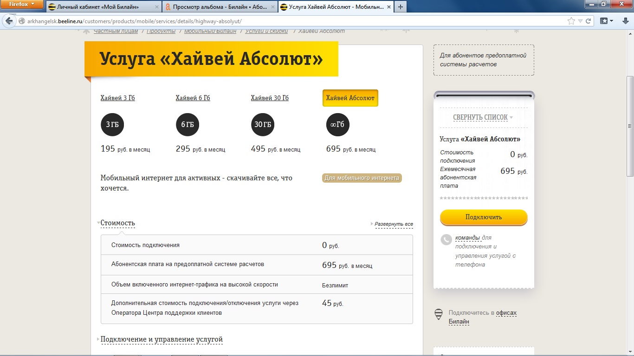The width and height of the screenshot is (634, 356).
Task: Open the bookmarks menu toolbar icon
Action: pos(607,21)
